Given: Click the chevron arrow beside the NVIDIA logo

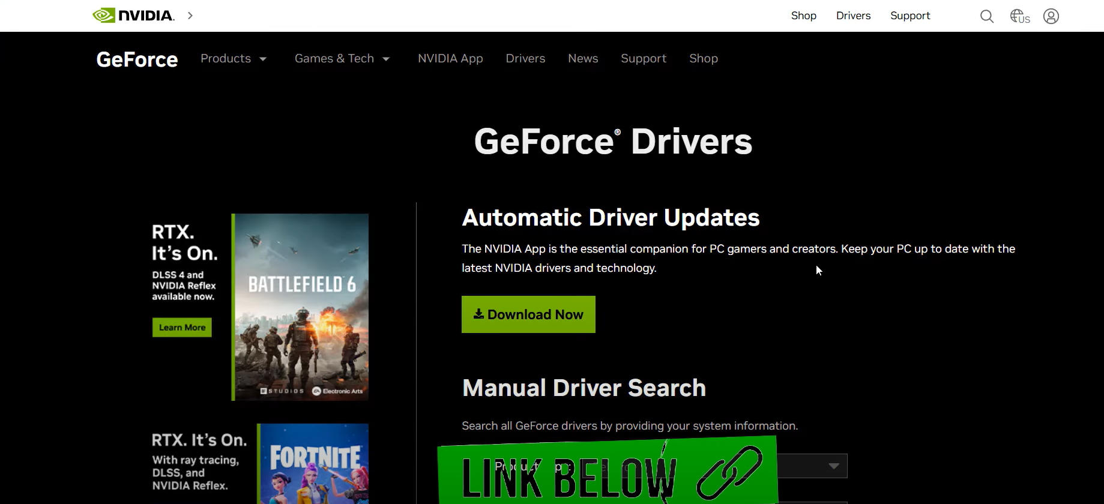Looking at the screenshot, I should [x=190, y=16].
